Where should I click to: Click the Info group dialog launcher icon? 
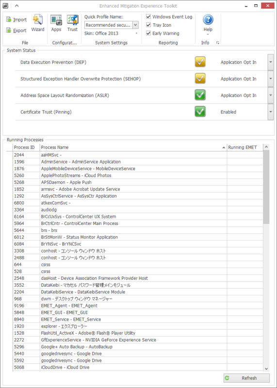pyautogui.click(x=218, y=43)
